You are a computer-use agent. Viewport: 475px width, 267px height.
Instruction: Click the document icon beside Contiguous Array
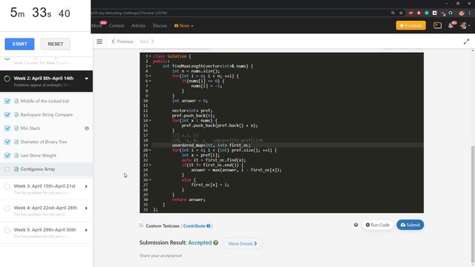[x=16, y=169]
